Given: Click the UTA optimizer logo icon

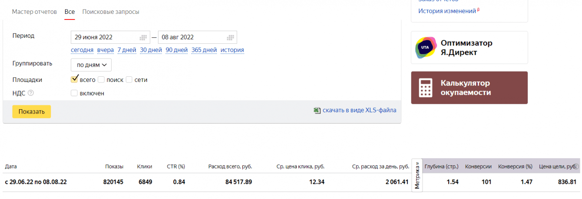Looking at the screenshot, I should coord(426,48).
